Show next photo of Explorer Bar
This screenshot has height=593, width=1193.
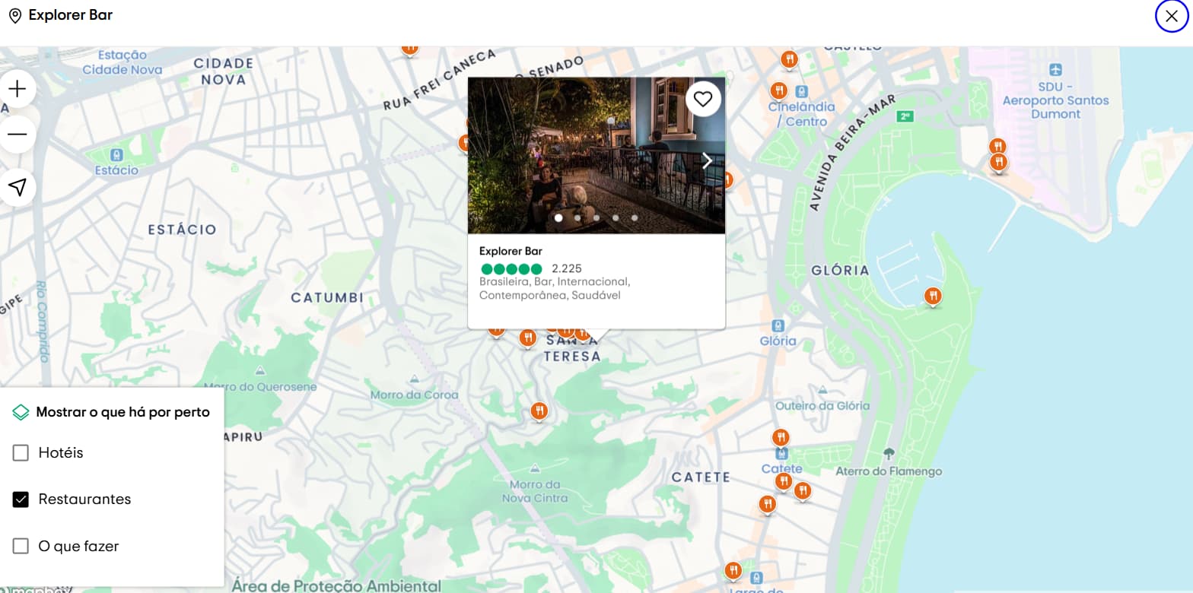pyautogui.click(x=707, y=160)
